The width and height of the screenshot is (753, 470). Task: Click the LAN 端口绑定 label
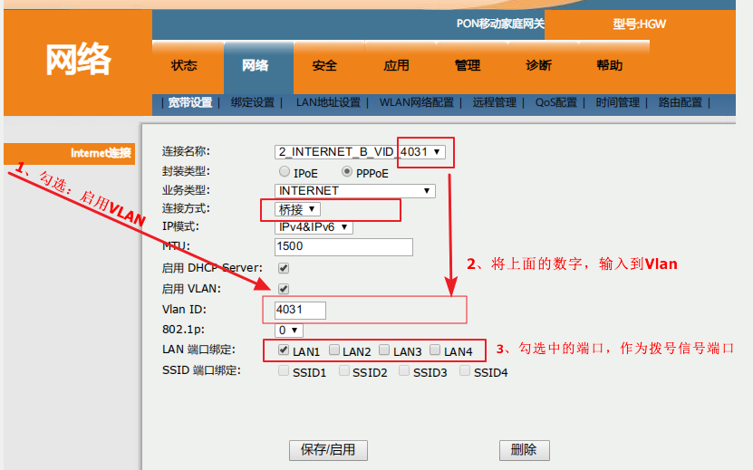pyautogui.click(x=198, y=350)
